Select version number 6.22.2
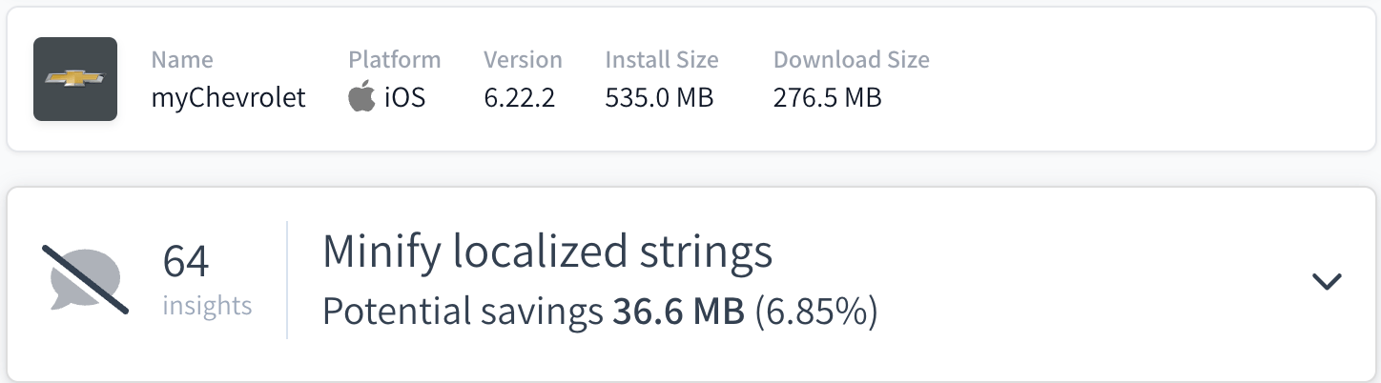 click(519, 97)
